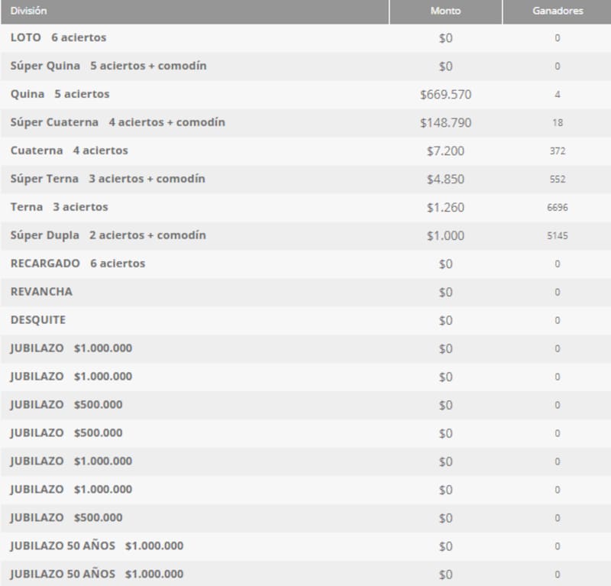Image resolution: width=611 pixels, height=586 pixels.
Task: Click the División column header
Action: (x=28, y=11)
